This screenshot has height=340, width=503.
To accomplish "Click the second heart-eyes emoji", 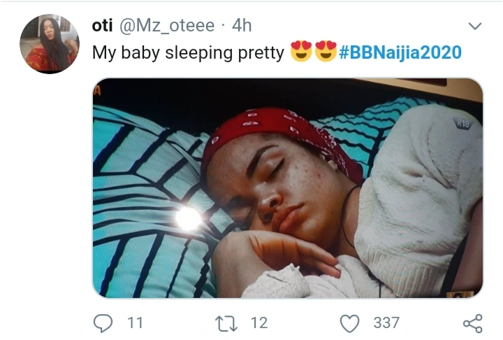I will click(326, 52).
